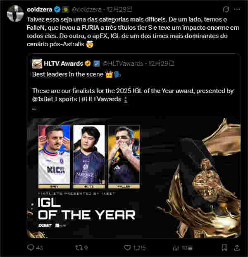Click the Grok icon on the tweet
This screenshot has width=248, height=257.
226,10
